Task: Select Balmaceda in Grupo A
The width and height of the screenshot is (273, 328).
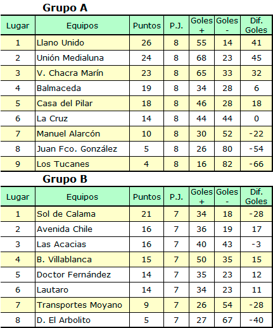Action: (82, 88)
